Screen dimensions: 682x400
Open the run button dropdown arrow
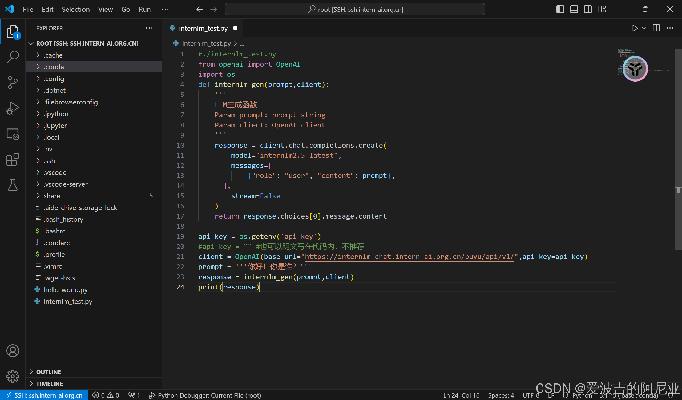(x=644, y=28)
